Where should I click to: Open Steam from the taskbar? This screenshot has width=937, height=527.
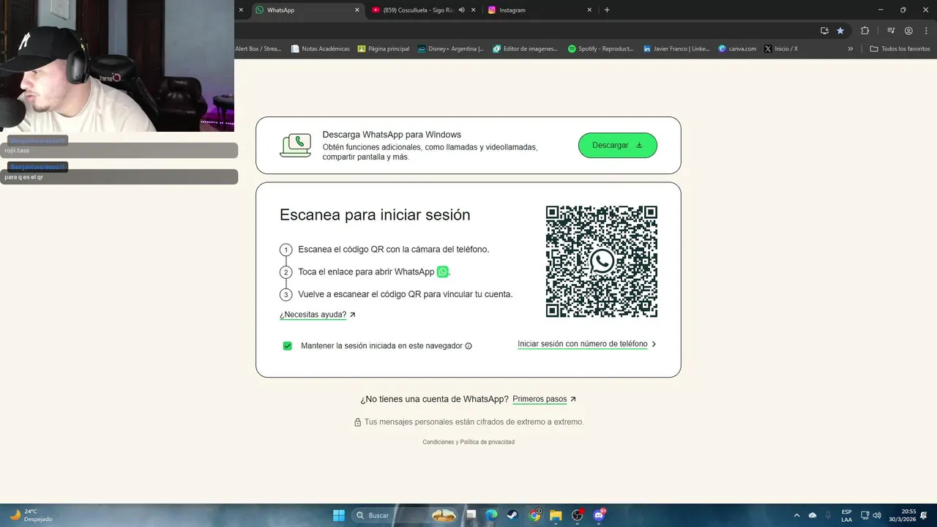pos(513,515)
